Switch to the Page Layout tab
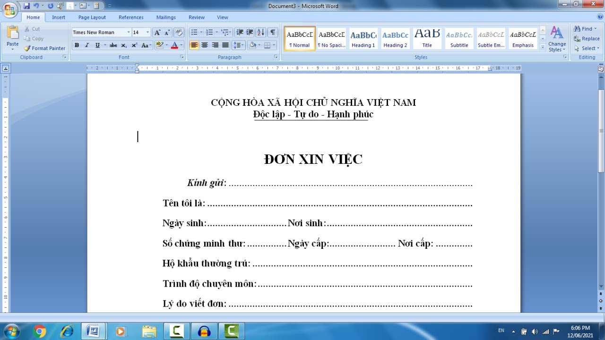This screenshot has width=605, height=340. pos(92,17)
